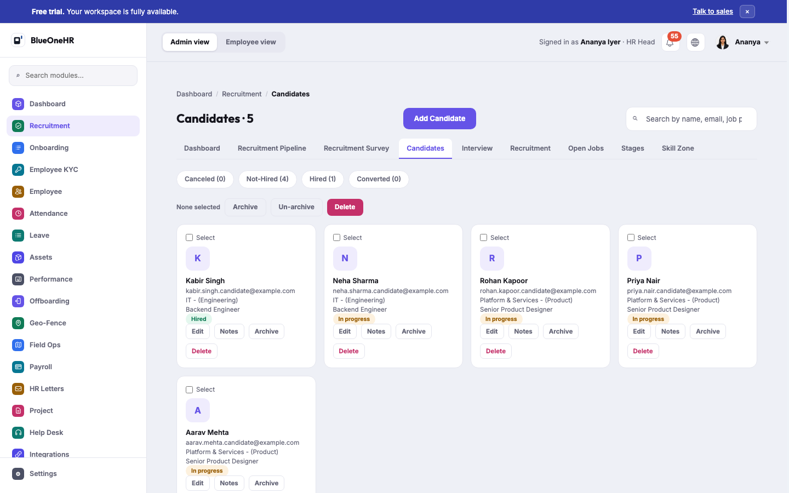Edit Rohan Kapoor's candidate card
This screenshot has height=493, width=789.
[492, 331]
